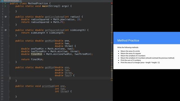Click slide bullet 'Return the area of a square'
180x101 pixels.
pos(130,54)
